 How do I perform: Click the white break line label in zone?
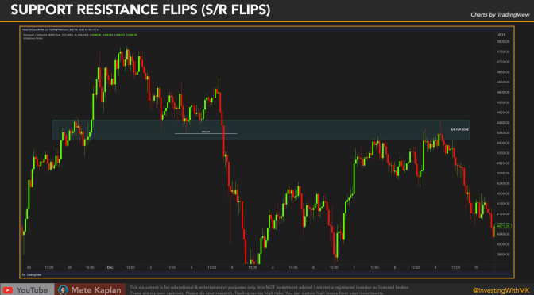click(x=206, y=132)
